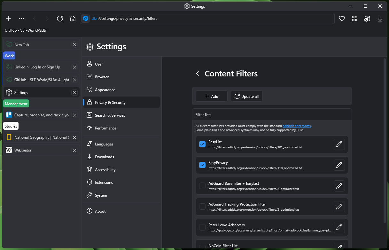
Task: Open Browser settings section
Action: [x=121, y=77]
